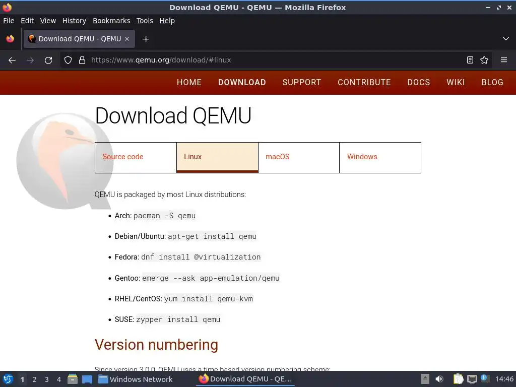Image resolution: width=516 pixels, height=387 pixels.
Task: Click the Download QEMU page heading
Action: coord(173,115)
